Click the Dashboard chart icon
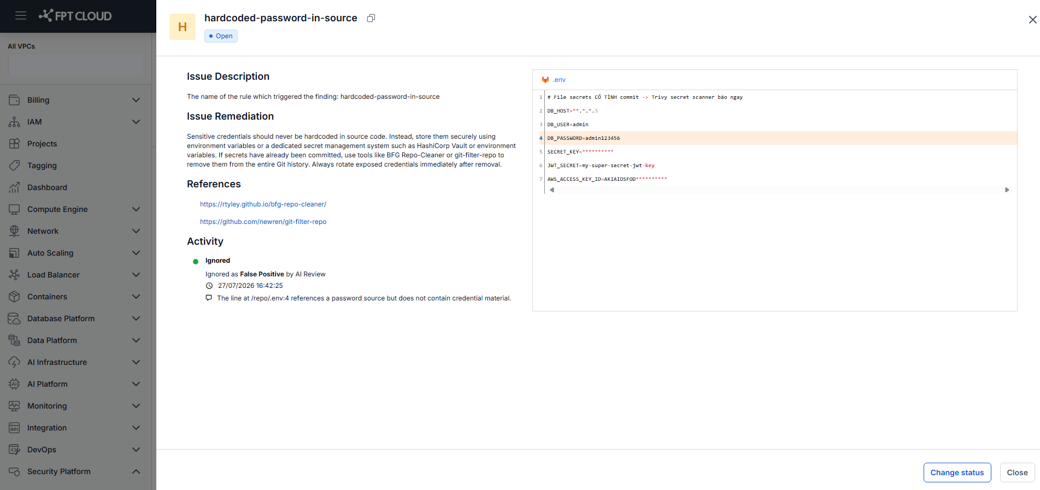This screenshot has height=490, width=1040. point(14,187)
